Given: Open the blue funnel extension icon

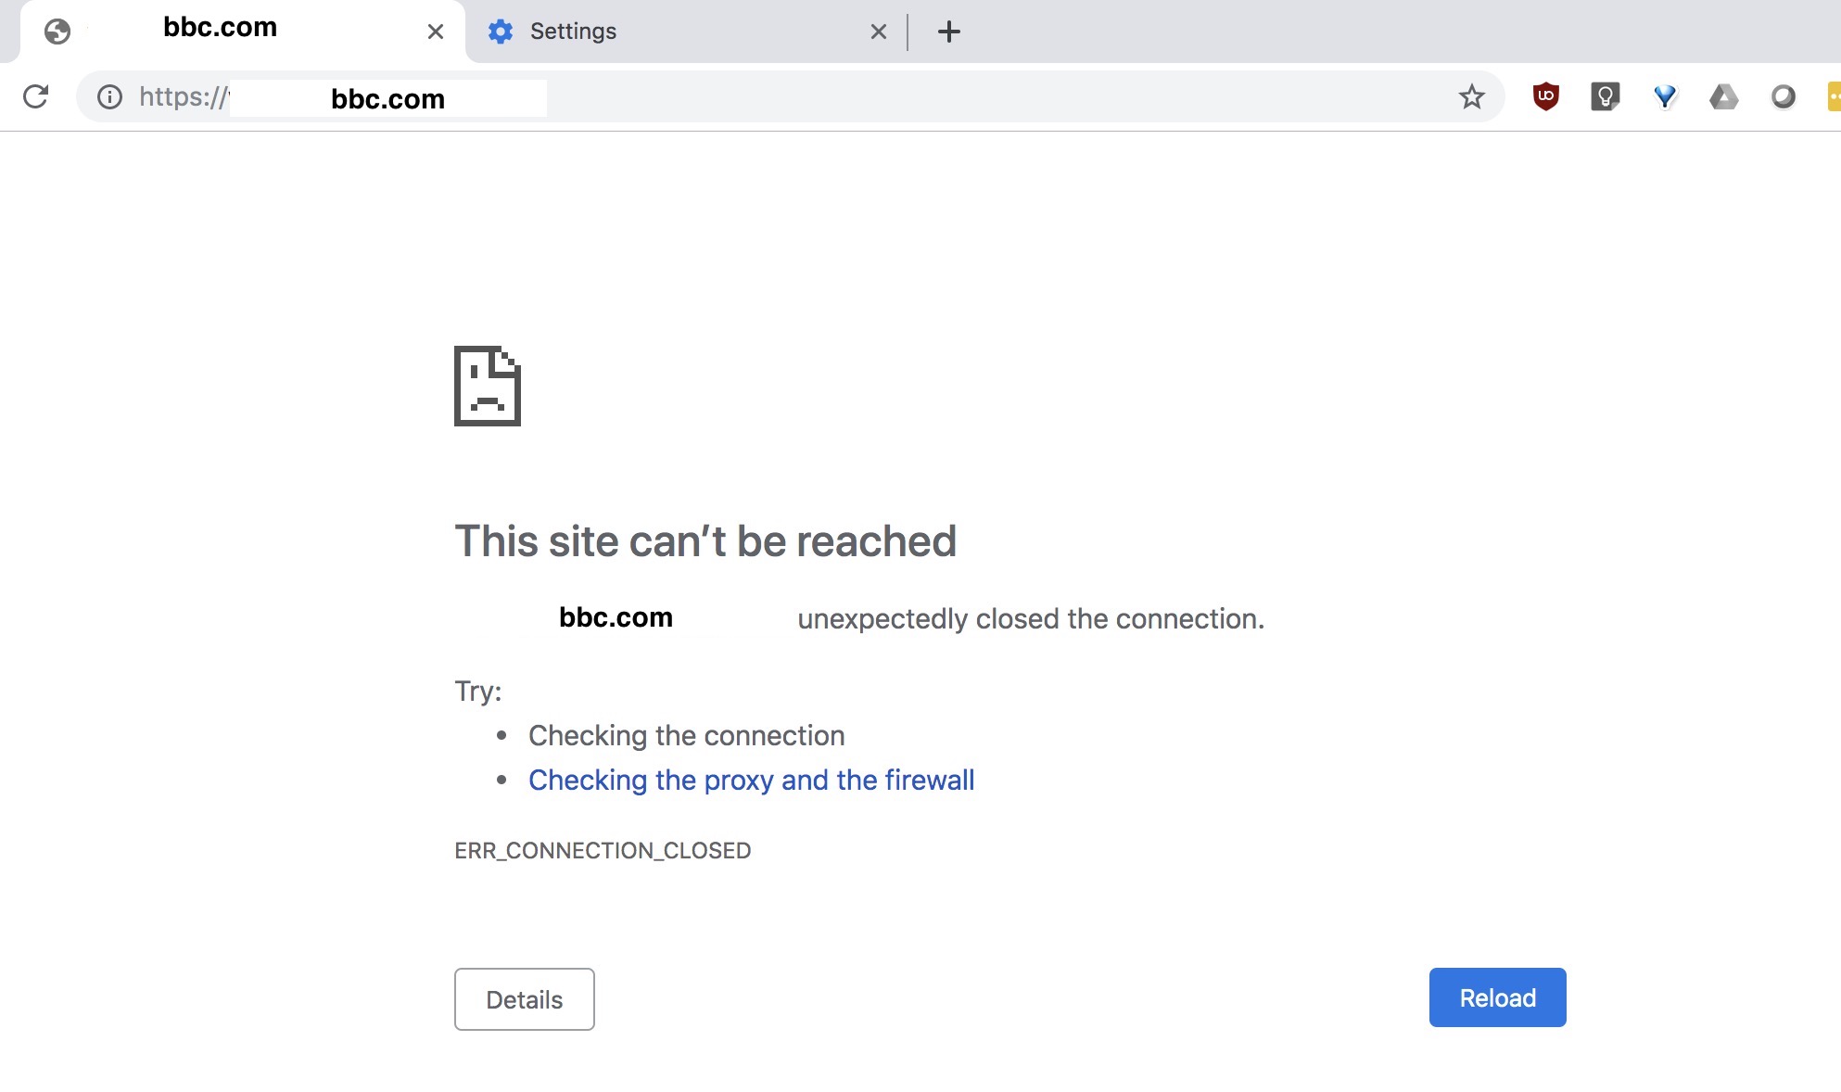Looking at the screenshot, I should coord(1665,96).
